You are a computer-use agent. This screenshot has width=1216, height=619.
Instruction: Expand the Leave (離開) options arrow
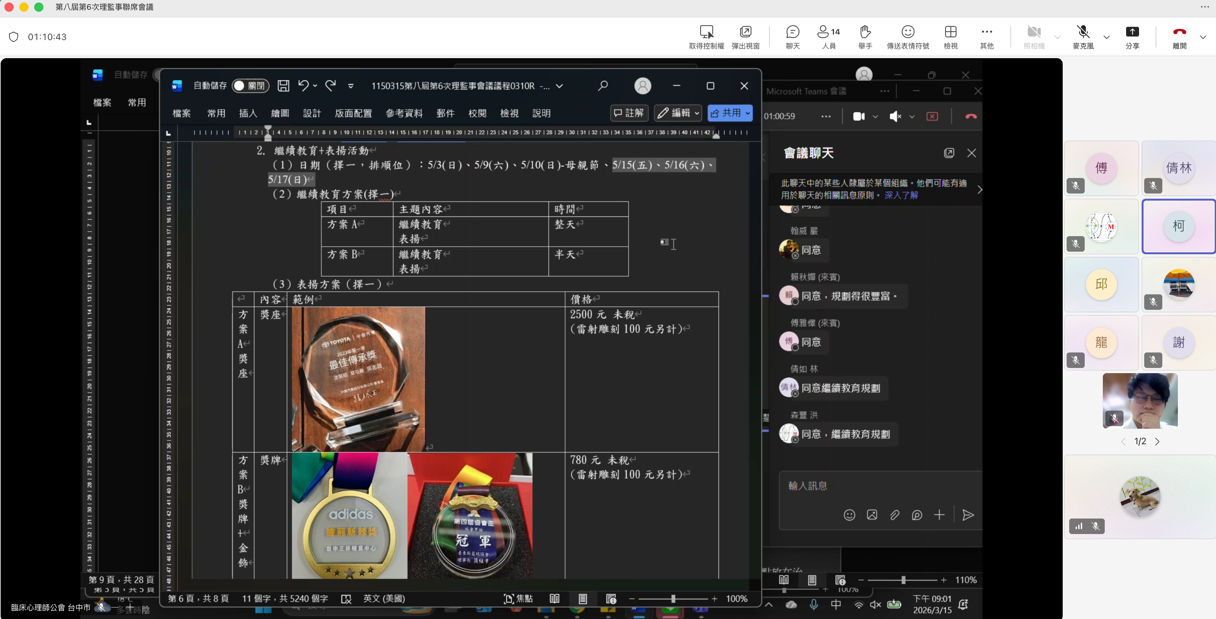[x=1203, y=37]
